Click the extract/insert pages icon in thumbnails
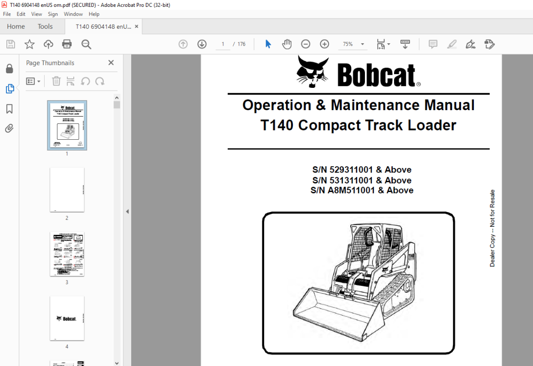This screenshot has height=366, width=533. pos(70,81)
